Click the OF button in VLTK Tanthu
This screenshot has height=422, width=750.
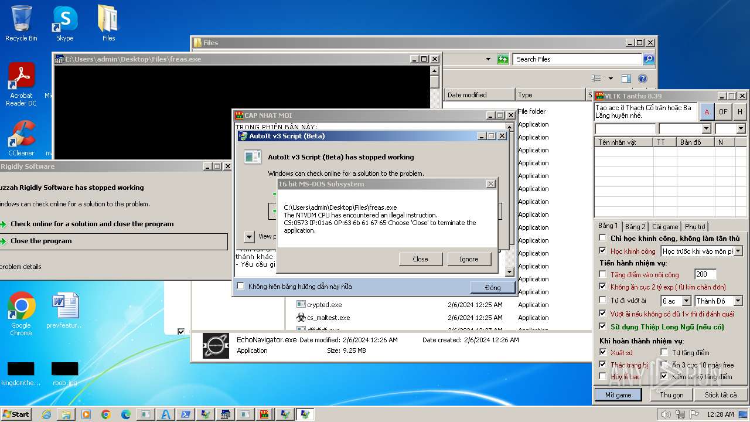coord(723,111)
